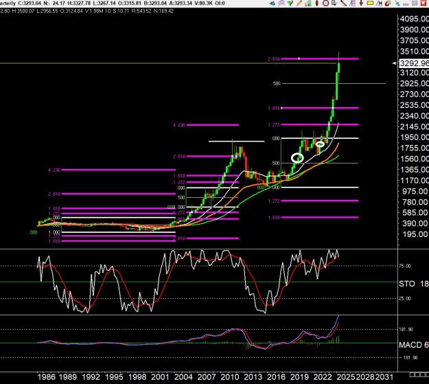Click the R:543.52 value in second header row
This screenshot has height=384, width=429.
(x=141, y=11)
